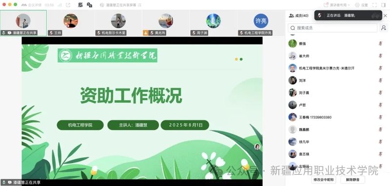Toggle the right sidebar panel icon
390x186 pixels.
coord(383,5)
